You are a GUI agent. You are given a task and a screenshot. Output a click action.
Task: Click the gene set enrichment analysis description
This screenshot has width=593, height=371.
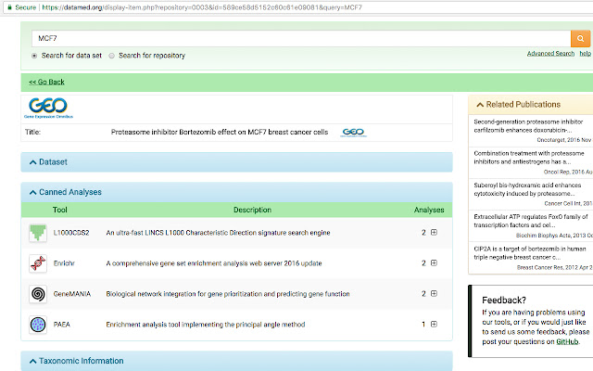[x=214, y=263]
